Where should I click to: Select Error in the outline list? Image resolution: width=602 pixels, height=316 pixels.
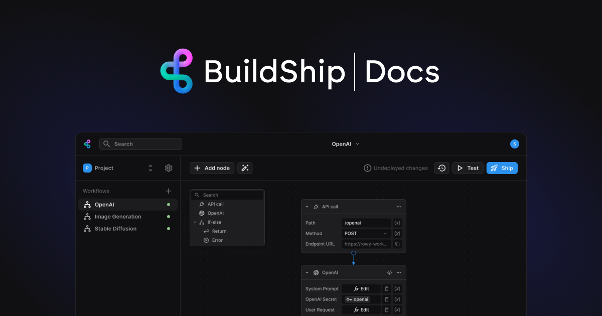pyautogui.click(x=227, y=240)
